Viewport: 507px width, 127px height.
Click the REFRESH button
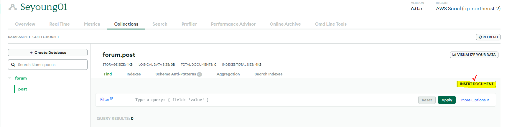(x=488, y=37)
